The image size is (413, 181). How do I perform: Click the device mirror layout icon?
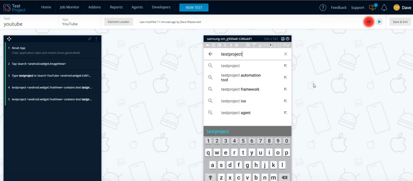click(x=283, y=39)
